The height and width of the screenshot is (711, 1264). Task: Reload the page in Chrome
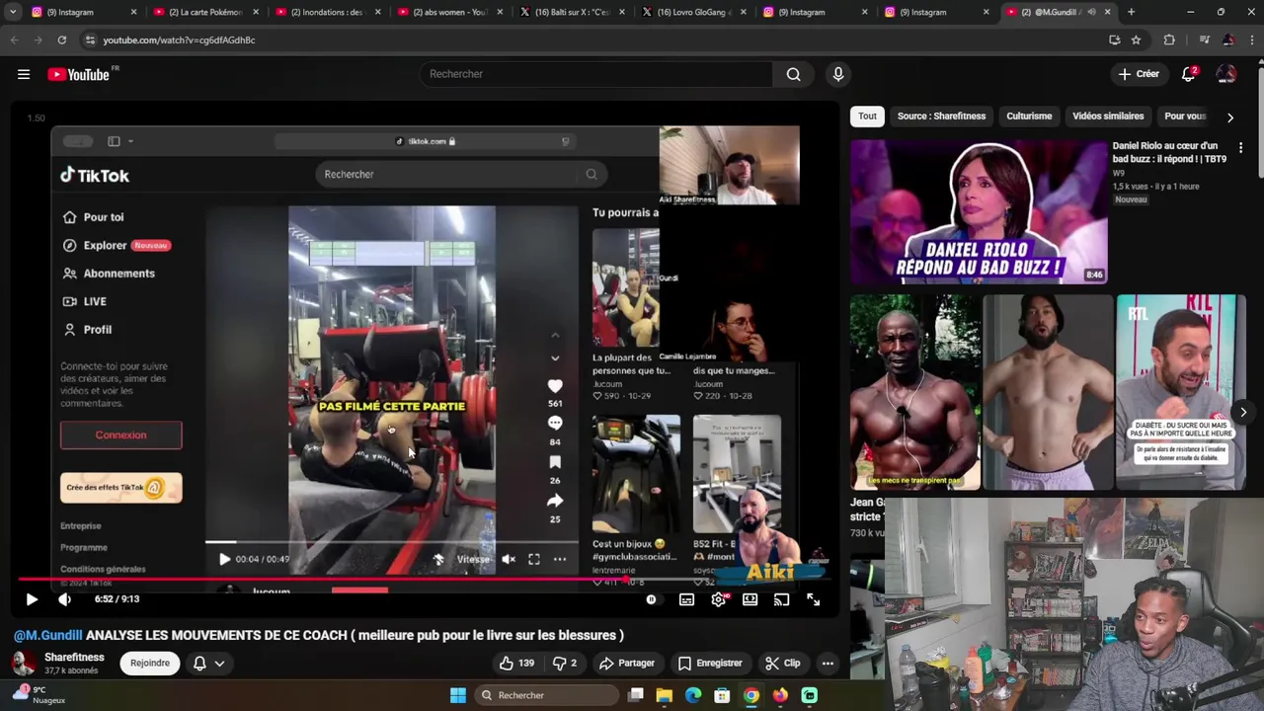click(x=61, y=39)
